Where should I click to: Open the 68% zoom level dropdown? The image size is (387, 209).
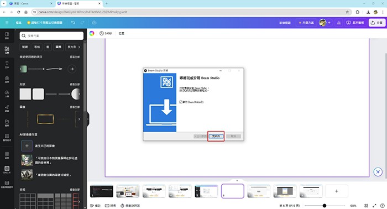tap(353, 206)
